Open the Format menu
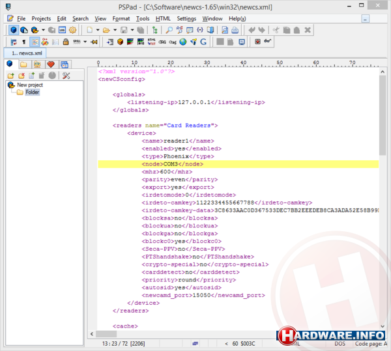Screen dimensions: 391x351 point(121,19)
